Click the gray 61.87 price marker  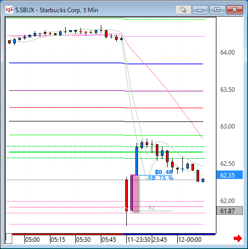[230, 211]
